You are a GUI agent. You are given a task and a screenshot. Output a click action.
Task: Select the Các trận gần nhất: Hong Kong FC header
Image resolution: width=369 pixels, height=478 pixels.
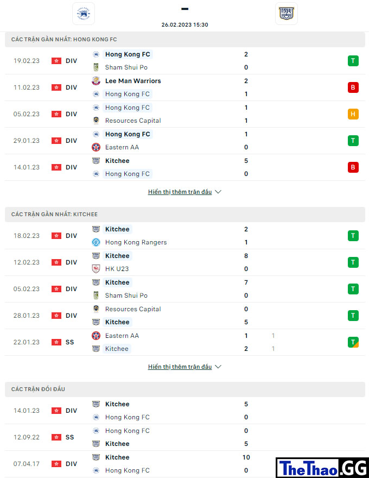[x=185, y=39]
